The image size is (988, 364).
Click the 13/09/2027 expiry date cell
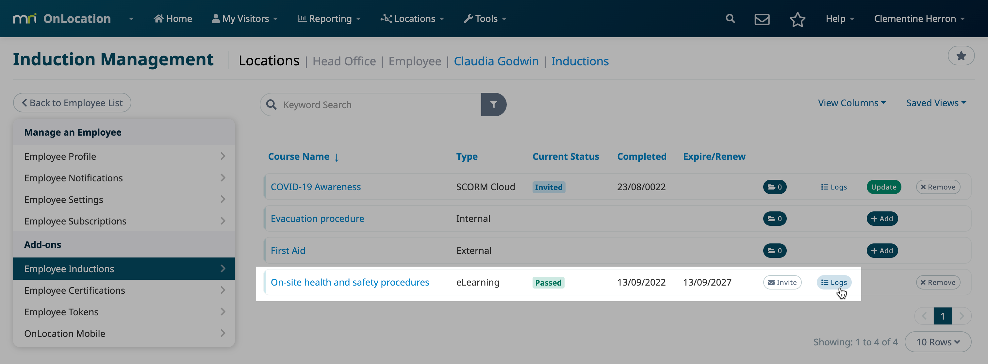click(x=707, y=282)
